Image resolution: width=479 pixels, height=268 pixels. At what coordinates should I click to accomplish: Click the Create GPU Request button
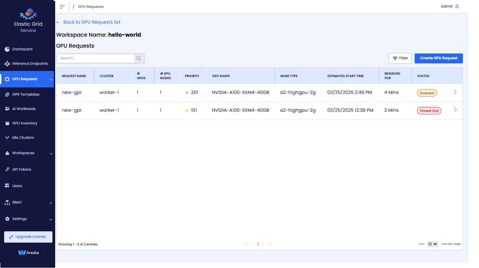438,58
